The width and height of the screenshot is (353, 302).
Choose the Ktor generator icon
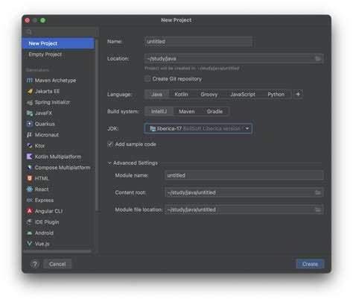click(30, 145)
